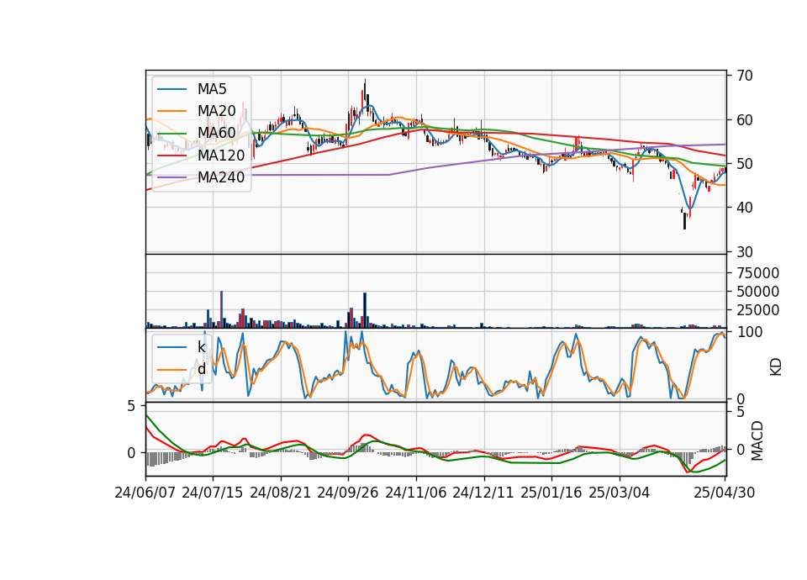The height and width of the screenshot is (580, 807).
Task: Click the 24/08/21 date tick label
Action: [x=281, y=493]
